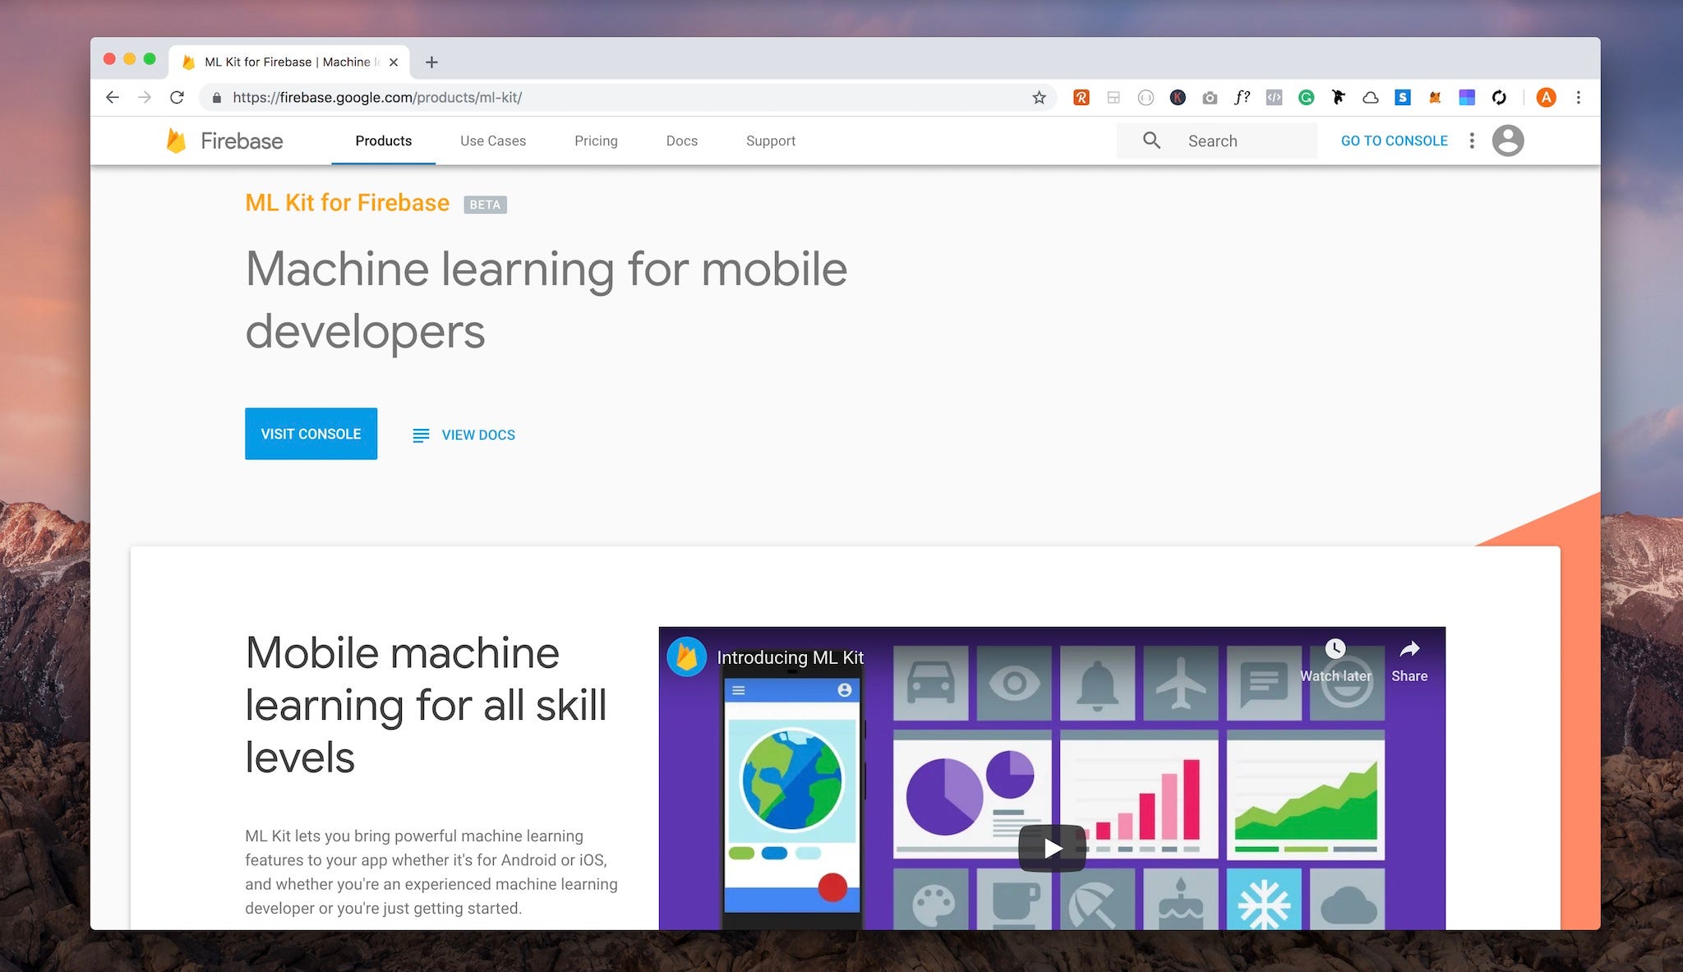1683x972 pixels.
Task: Open the orange Chrome profile avatar
Action: click(x=1546, y=98)
